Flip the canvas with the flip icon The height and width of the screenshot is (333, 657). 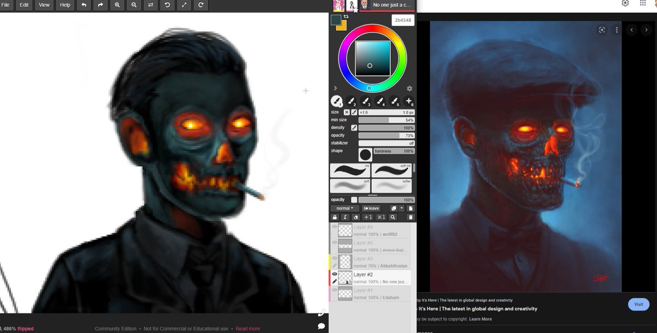click(x=150, y=5)
